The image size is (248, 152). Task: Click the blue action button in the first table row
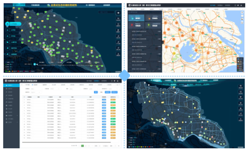[x=104, y=100]
